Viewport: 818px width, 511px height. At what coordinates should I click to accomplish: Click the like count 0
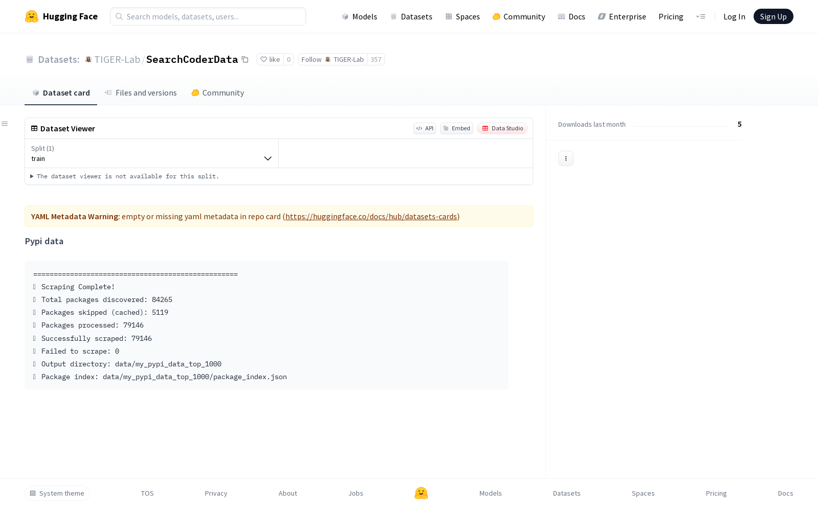tap(289, 59)
